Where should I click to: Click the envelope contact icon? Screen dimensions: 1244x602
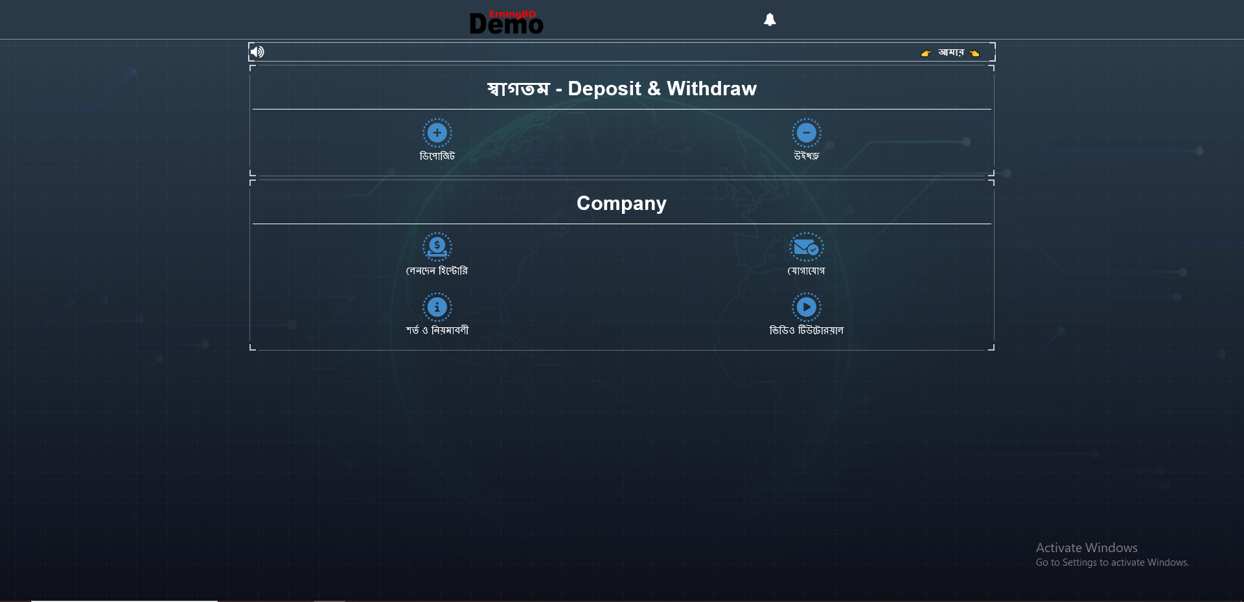[x=806, y=247]
